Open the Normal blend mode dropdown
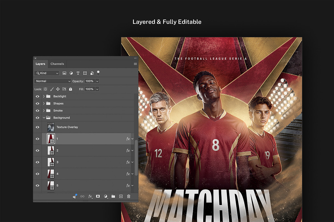The image size is (334, 222). [53, 81]
